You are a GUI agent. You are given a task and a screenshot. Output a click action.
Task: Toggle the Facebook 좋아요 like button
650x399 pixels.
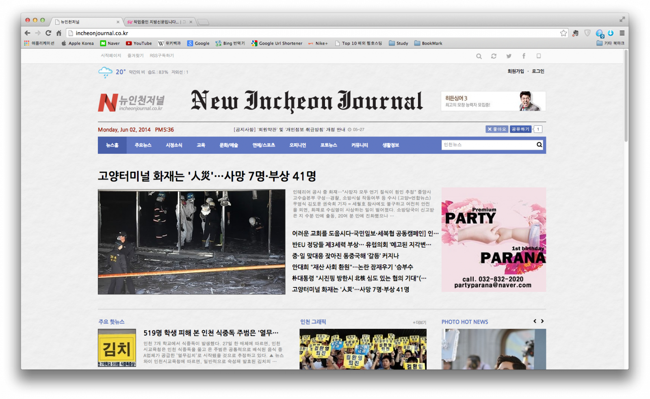pos(497,129)
